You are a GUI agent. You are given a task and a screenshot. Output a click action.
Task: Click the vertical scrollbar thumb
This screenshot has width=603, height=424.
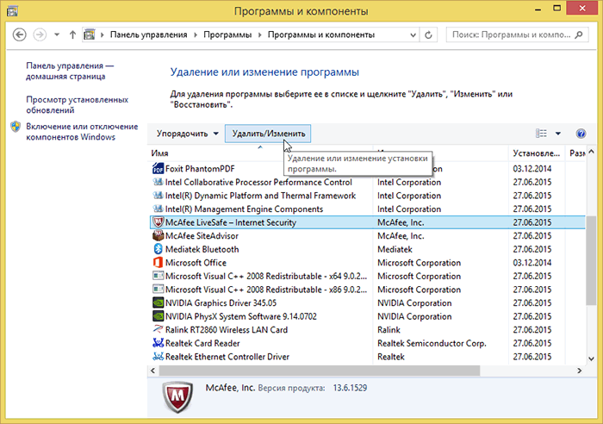click(x=591, y=260)
